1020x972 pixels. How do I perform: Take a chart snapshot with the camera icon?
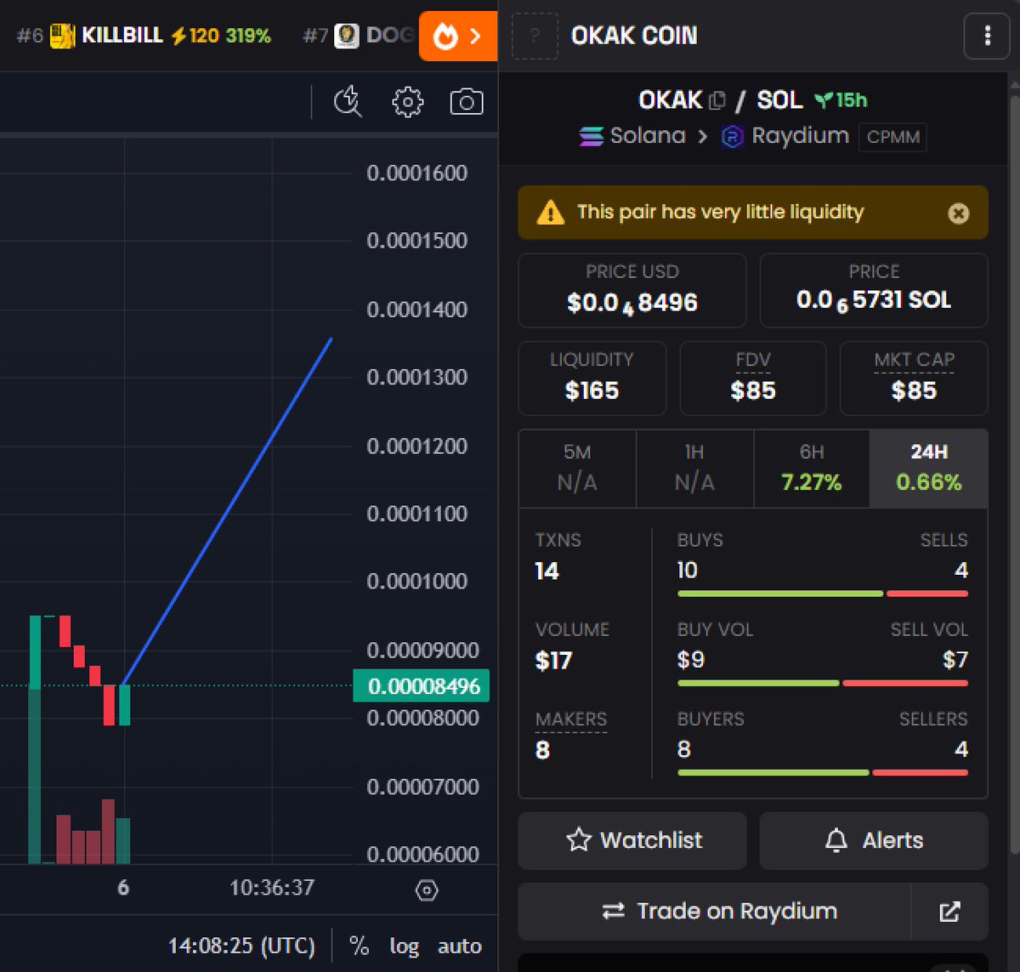(x=466, y=102)
